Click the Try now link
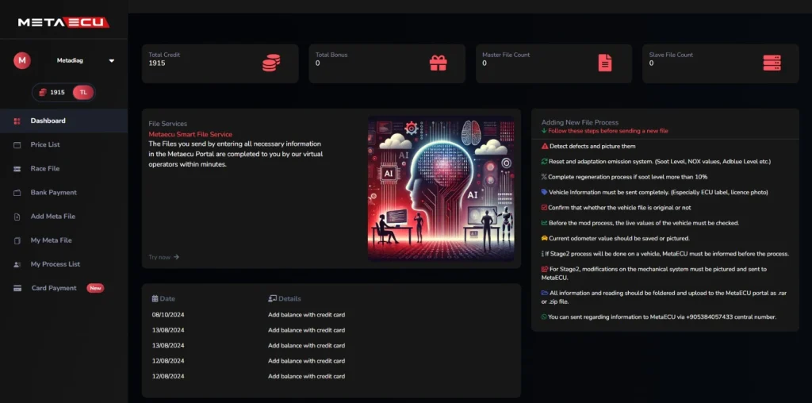The width and height of the screenshot is (812, 403). coord(163,257)
